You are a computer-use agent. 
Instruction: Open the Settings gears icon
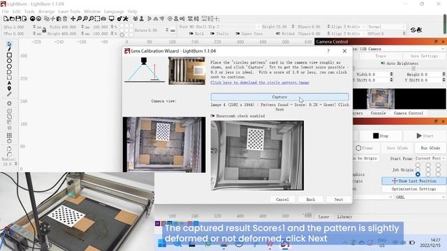[119, 19]
